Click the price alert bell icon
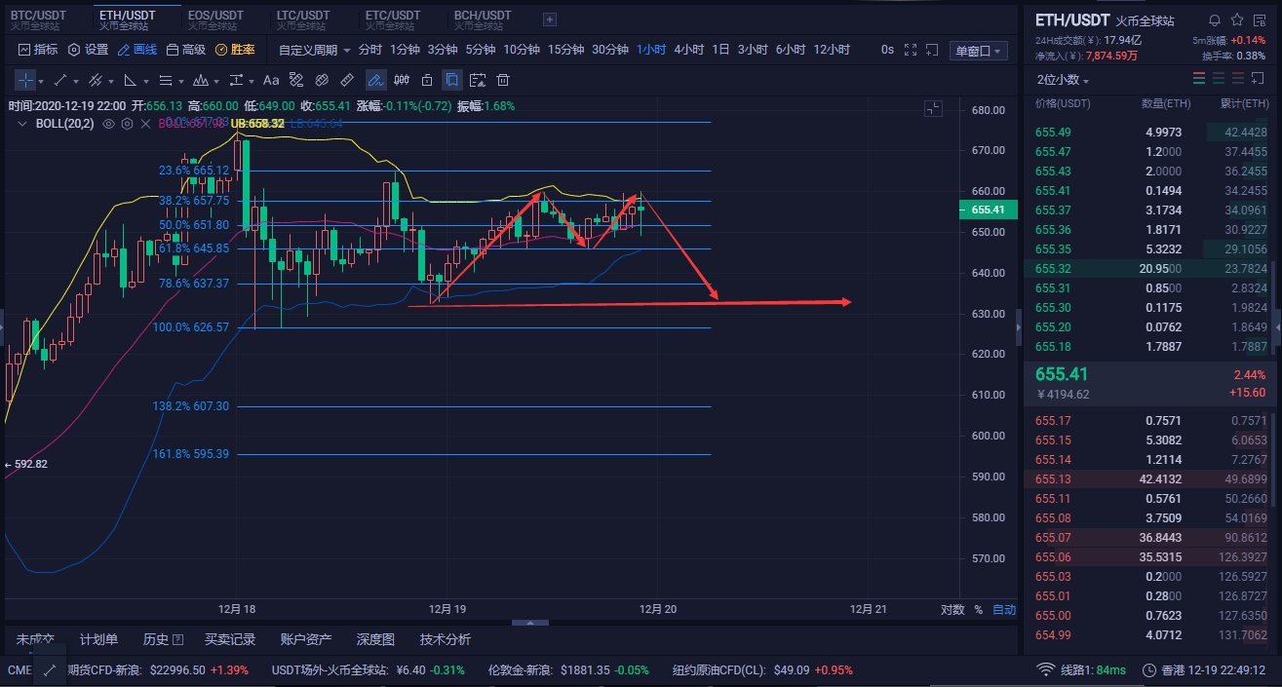This screenshot has height=687, width=1282. [x=1215, y=19]
